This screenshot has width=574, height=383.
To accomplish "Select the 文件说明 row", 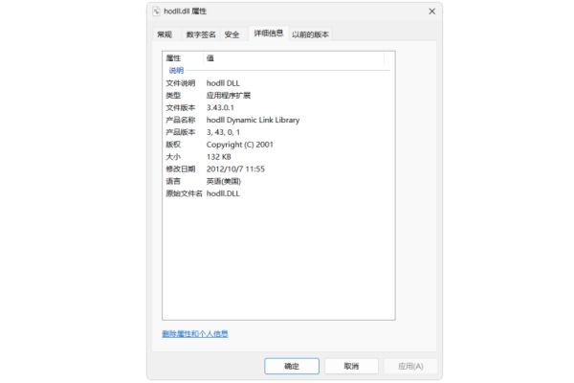I will (181, 83).
